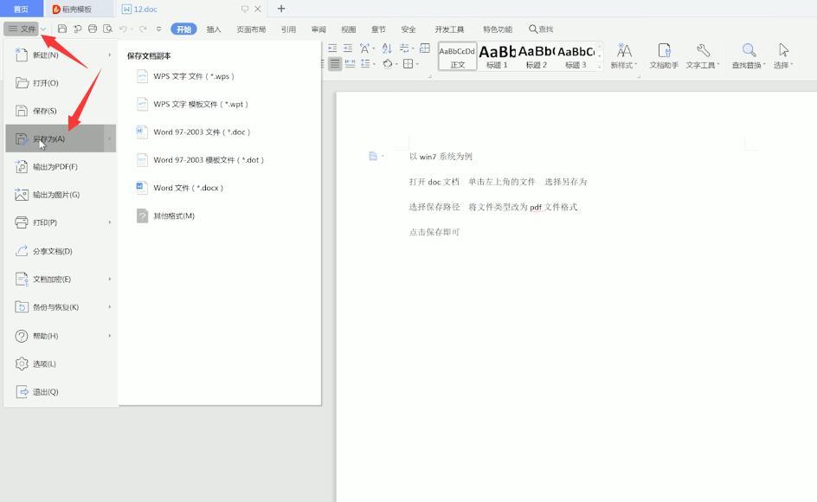Open the 页面布局 ribbon tab

tap(251, 29)
